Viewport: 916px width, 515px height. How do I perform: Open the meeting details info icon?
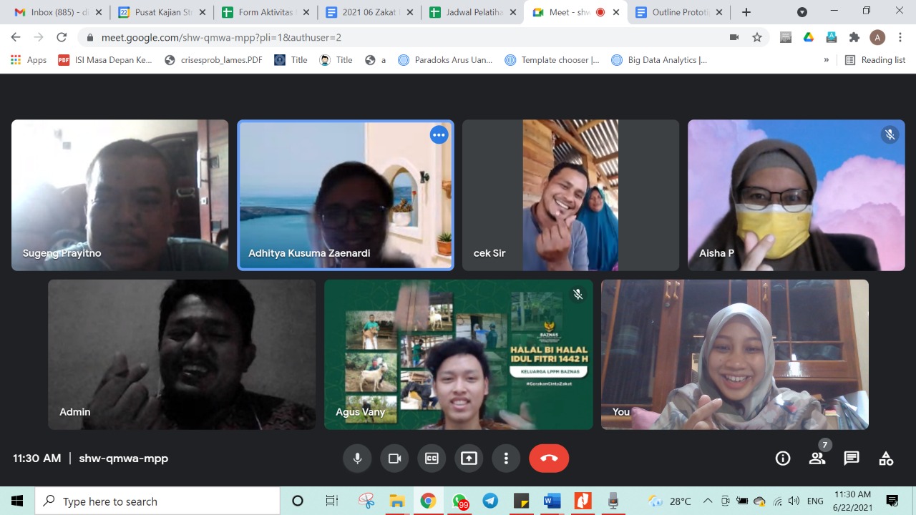[x=783, y=458]
